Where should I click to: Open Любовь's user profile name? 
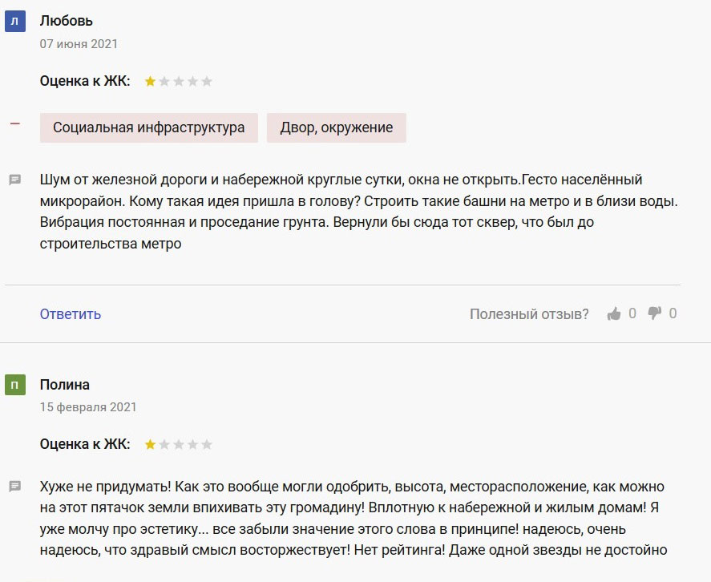67,21
